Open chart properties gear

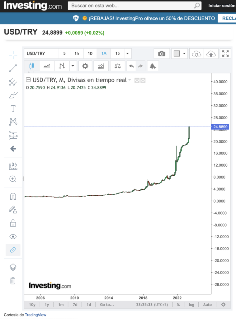(85, 66)
